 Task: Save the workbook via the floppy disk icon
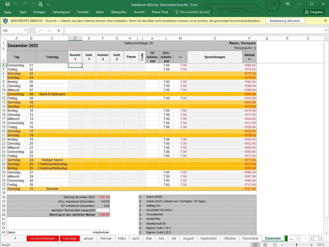tap(8, 4)
